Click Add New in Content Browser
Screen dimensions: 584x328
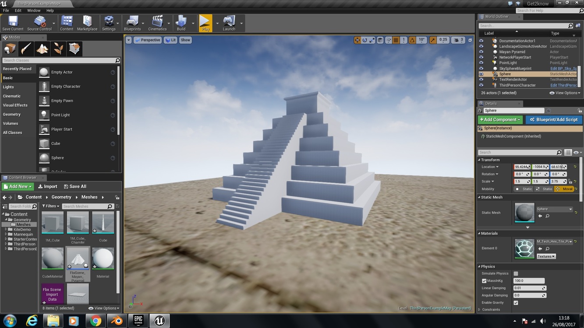tap(18, 186)
